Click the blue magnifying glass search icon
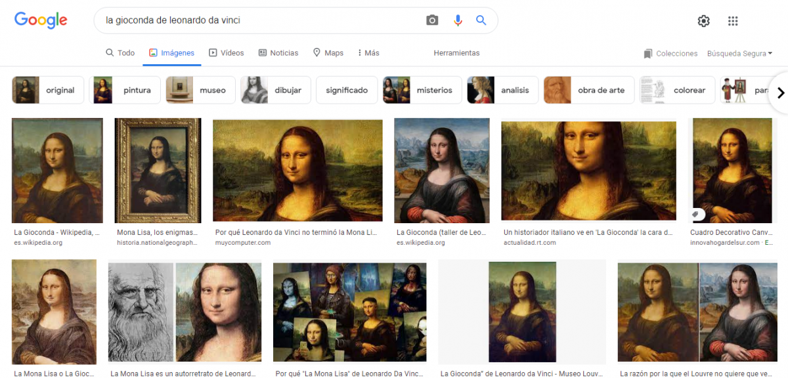The image size is (788, 378). tap(481, 20)
